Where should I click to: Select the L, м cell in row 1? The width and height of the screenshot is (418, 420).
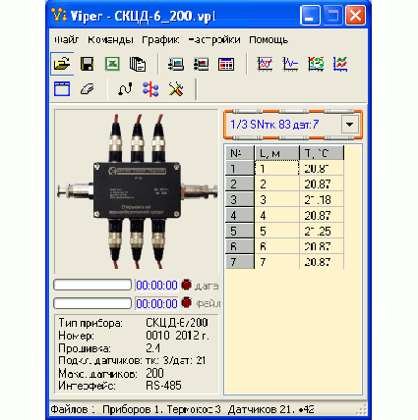(276, 168)
